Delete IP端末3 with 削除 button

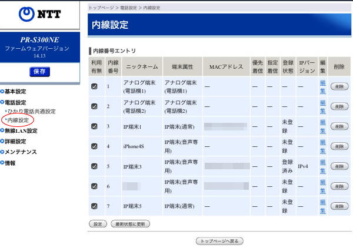[339, 166]
